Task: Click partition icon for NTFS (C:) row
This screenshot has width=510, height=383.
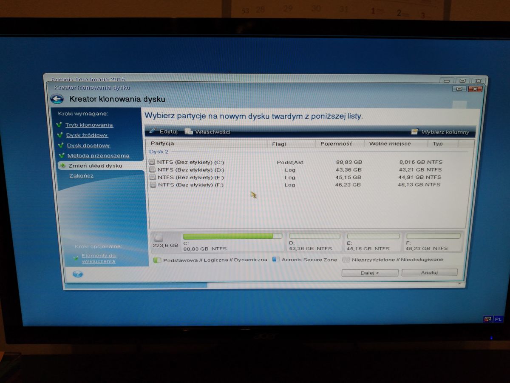Action: [153, 162]
